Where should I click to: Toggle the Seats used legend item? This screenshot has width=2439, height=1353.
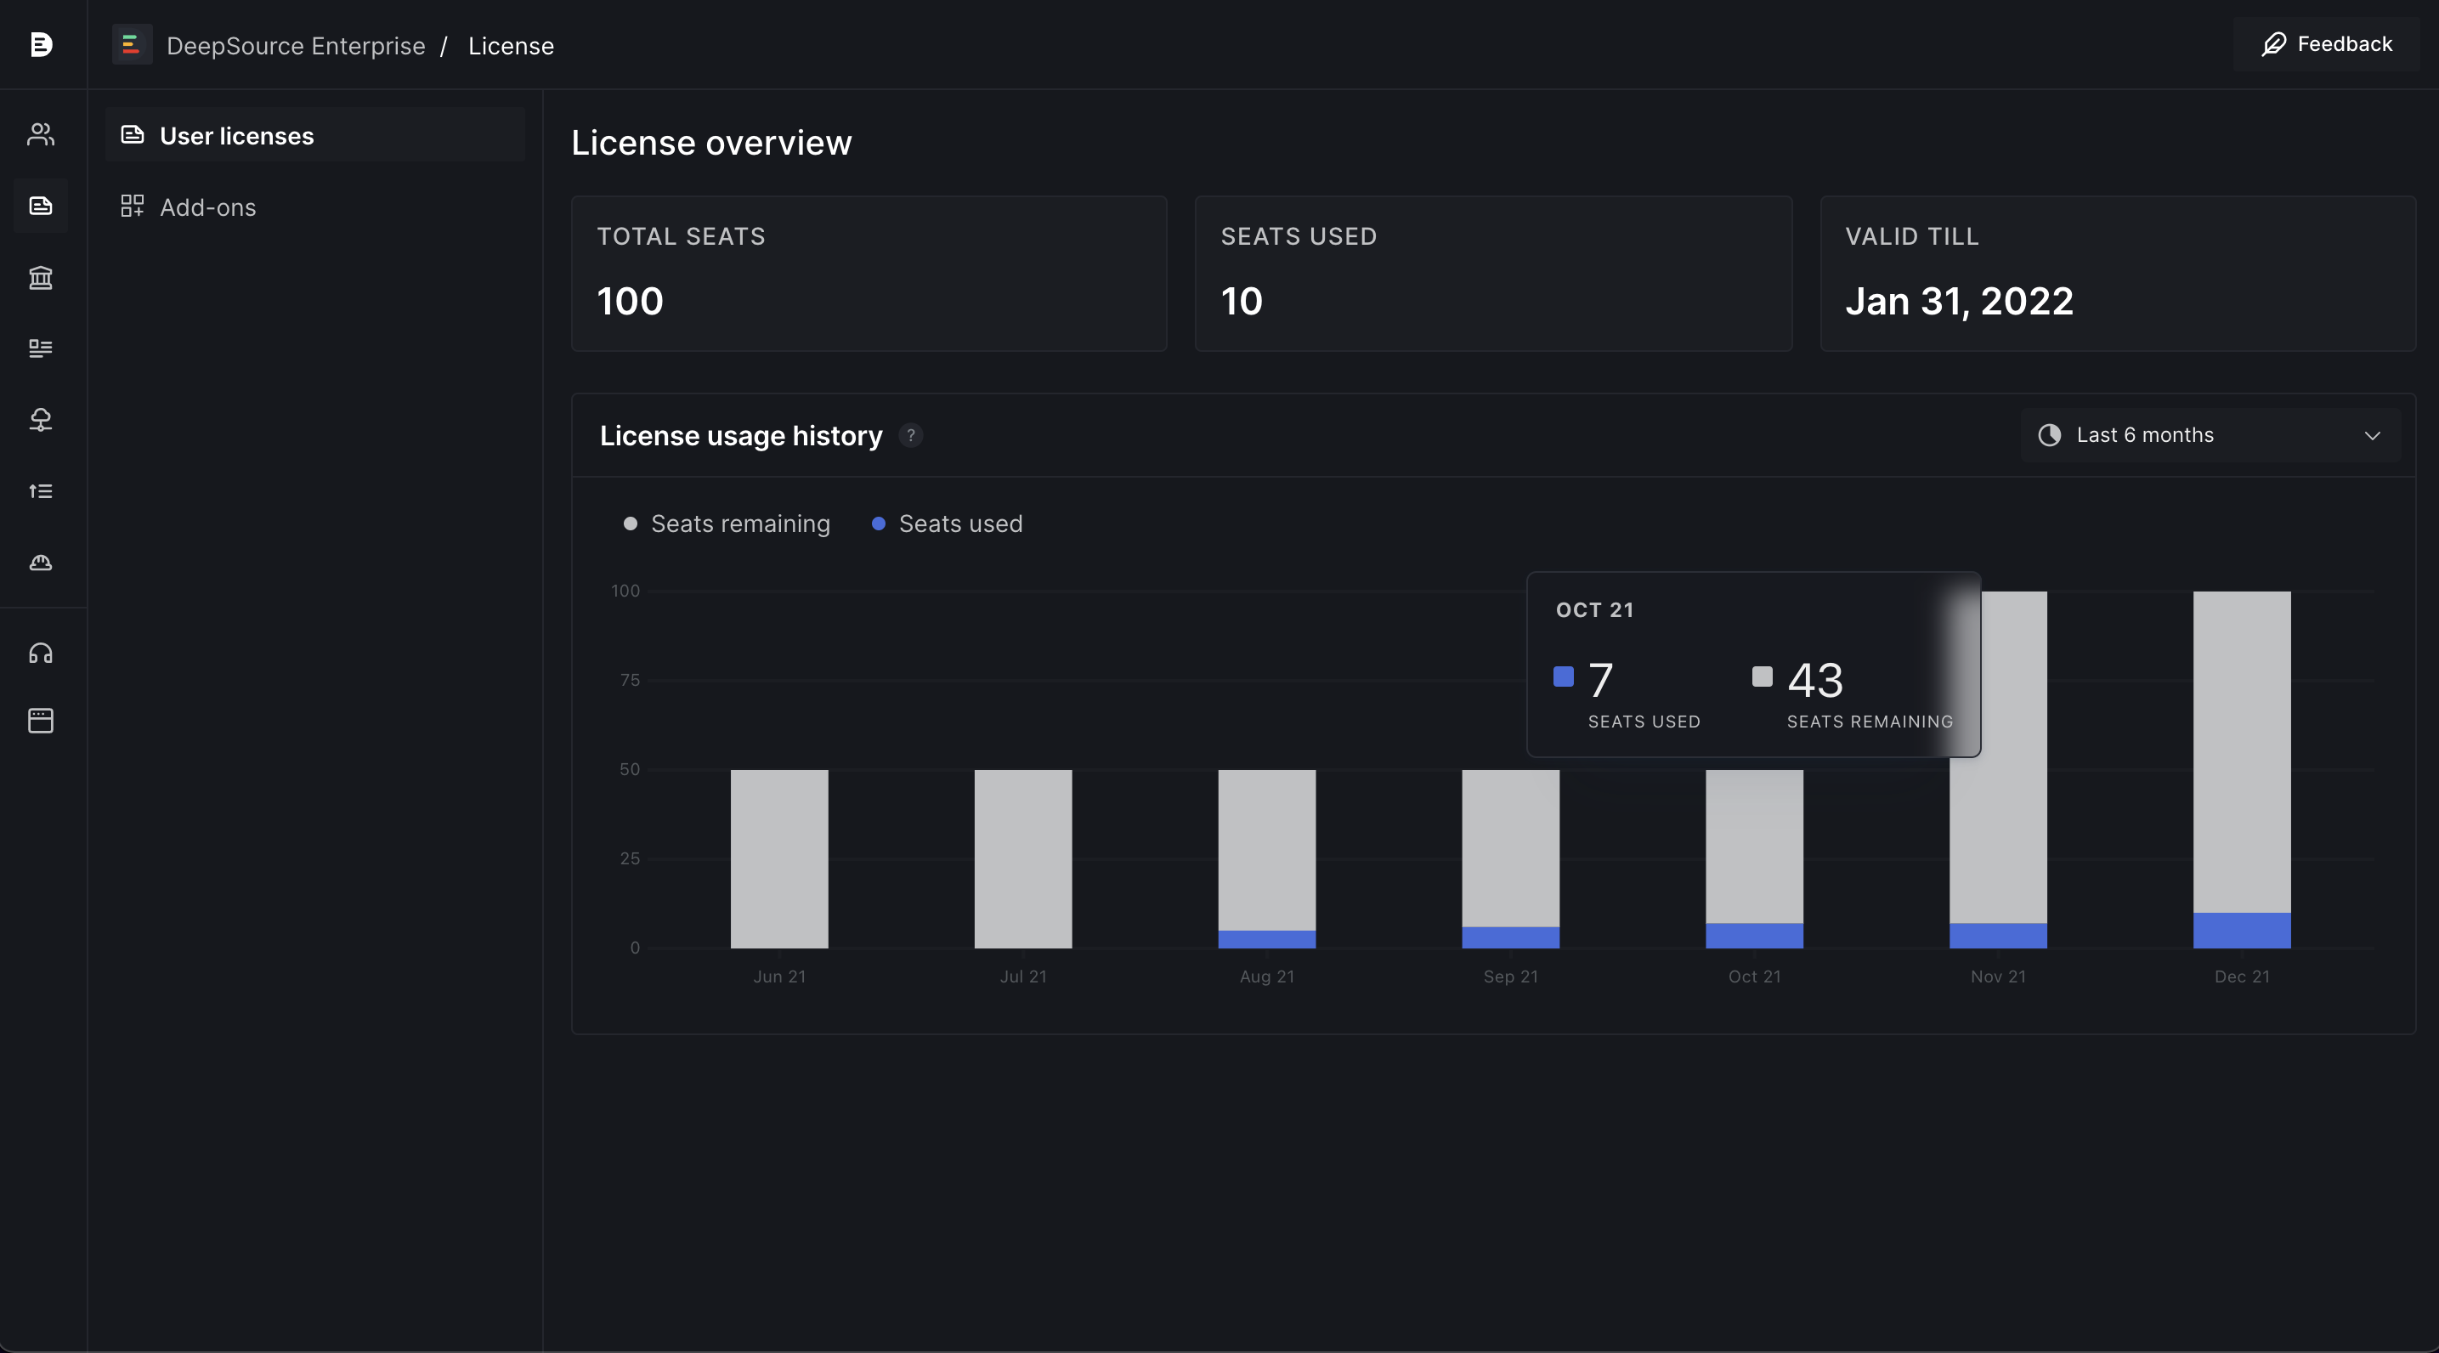point(947,524)
